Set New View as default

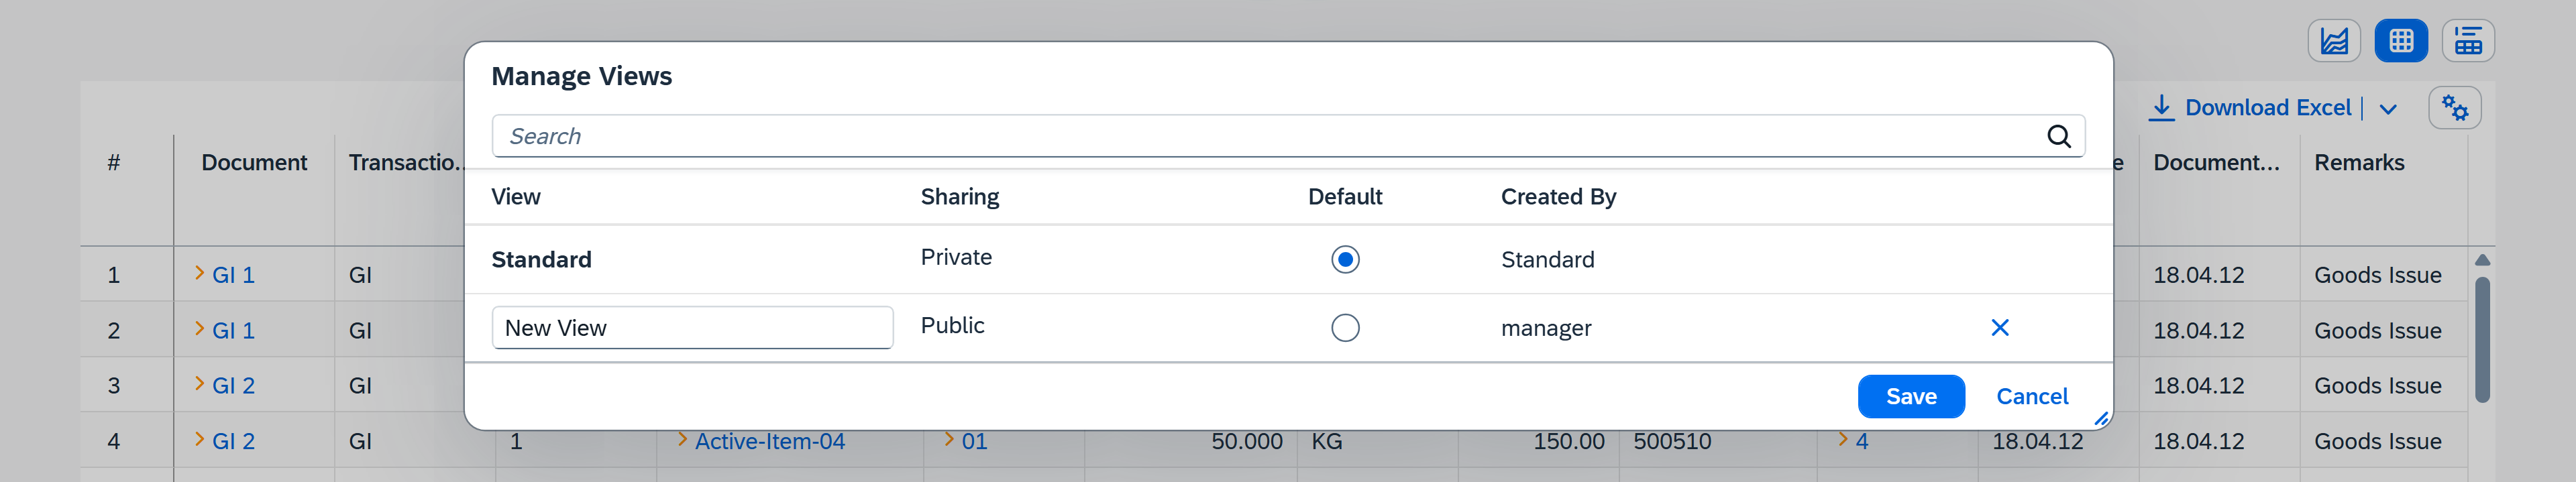tap(1345, 328)
